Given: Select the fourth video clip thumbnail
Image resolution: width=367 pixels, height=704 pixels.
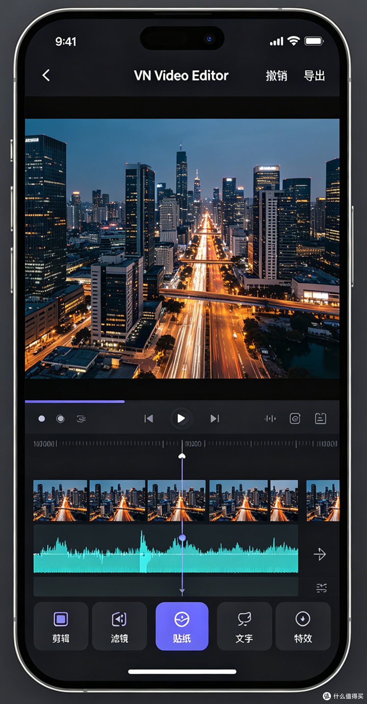Looking at the screenshot, I should coord(238,500).
